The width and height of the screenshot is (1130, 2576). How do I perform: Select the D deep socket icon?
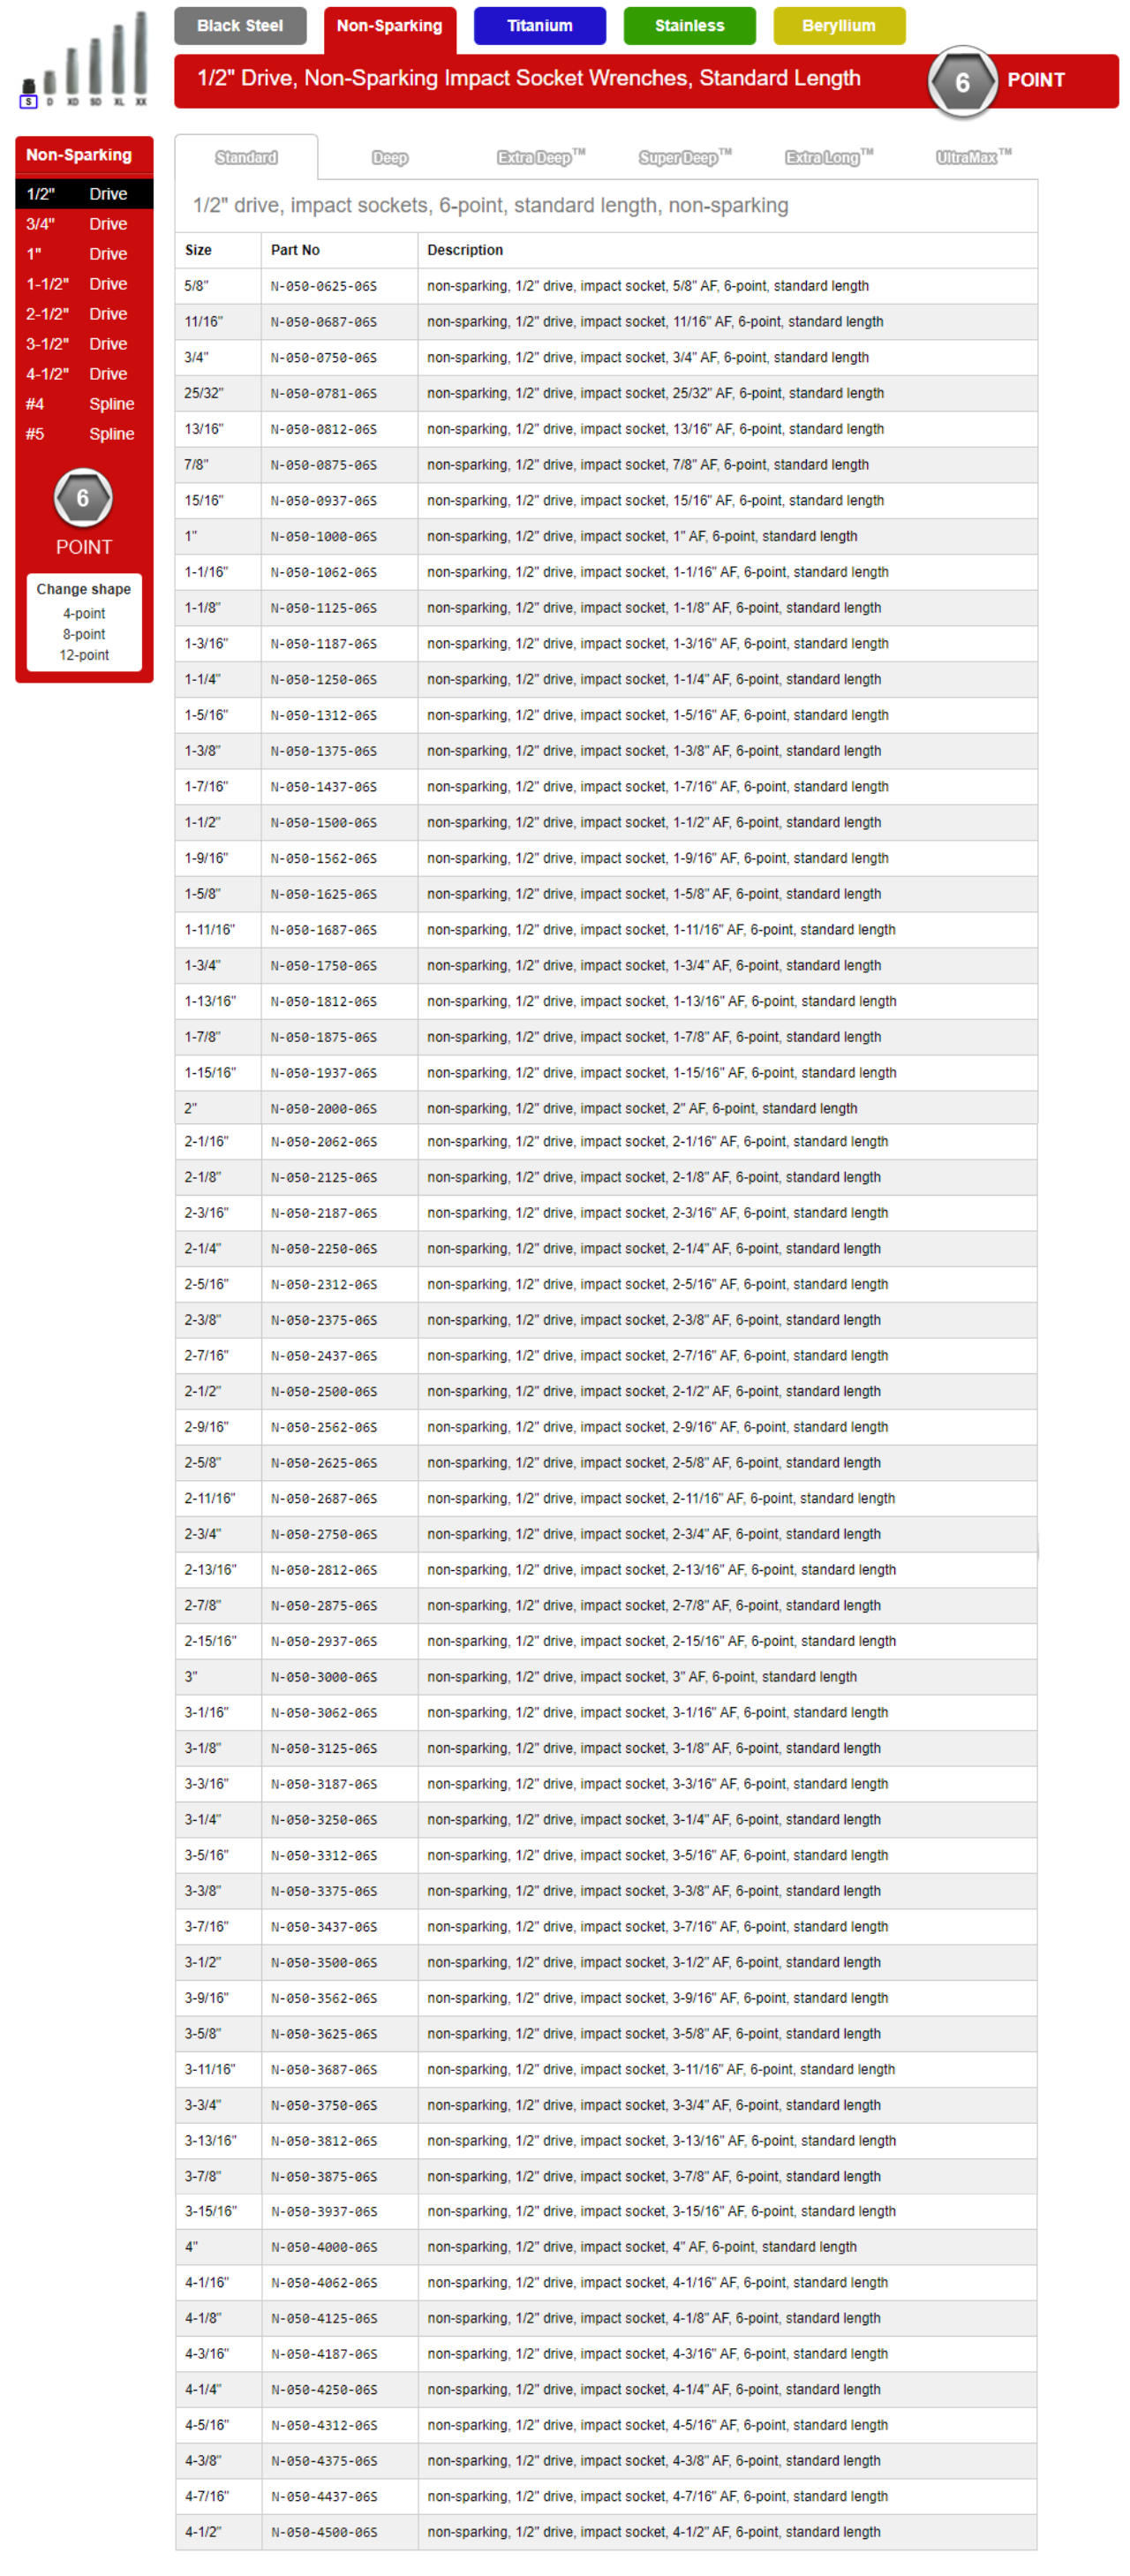50,87
